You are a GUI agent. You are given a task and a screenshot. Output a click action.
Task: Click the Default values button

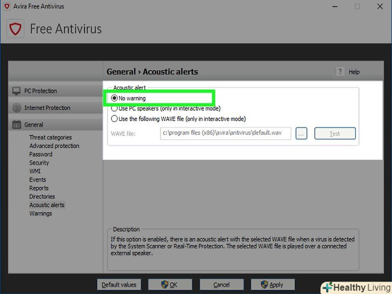119,285
